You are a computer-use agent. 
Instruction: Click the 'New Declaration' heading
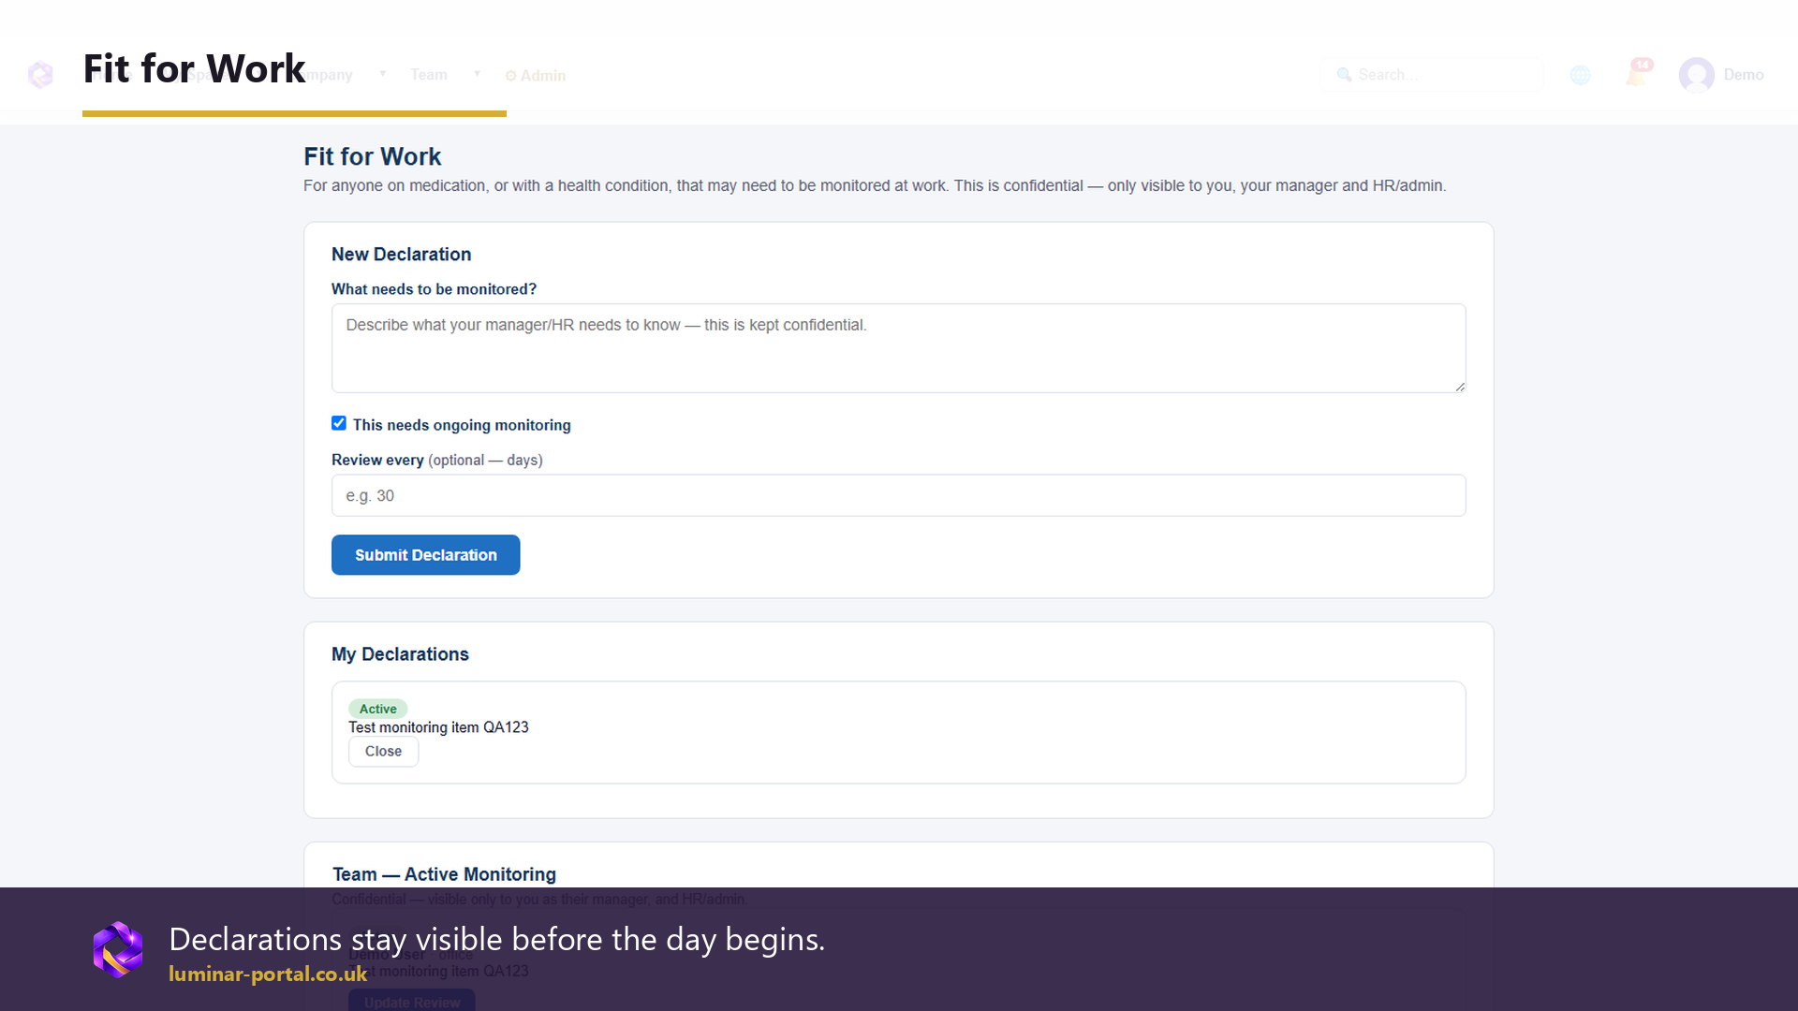click(x=401, y=255)
